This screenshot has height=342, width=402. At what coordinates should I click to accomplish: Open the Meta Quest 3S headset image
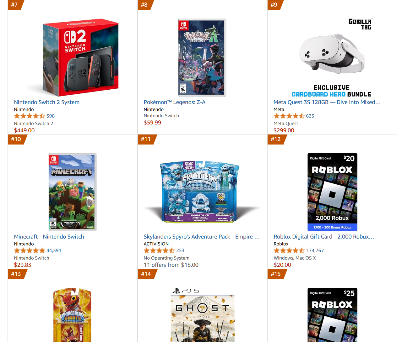pos(332,58)
